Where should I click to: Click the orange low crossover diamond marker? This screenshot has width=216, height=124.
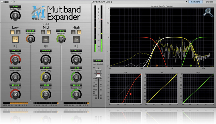[157, 66]
